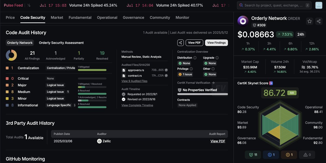Click the green shield badge showing 11
Image resolution: width=326 pixels, height=163 pixels.
[x=253, y=155]
